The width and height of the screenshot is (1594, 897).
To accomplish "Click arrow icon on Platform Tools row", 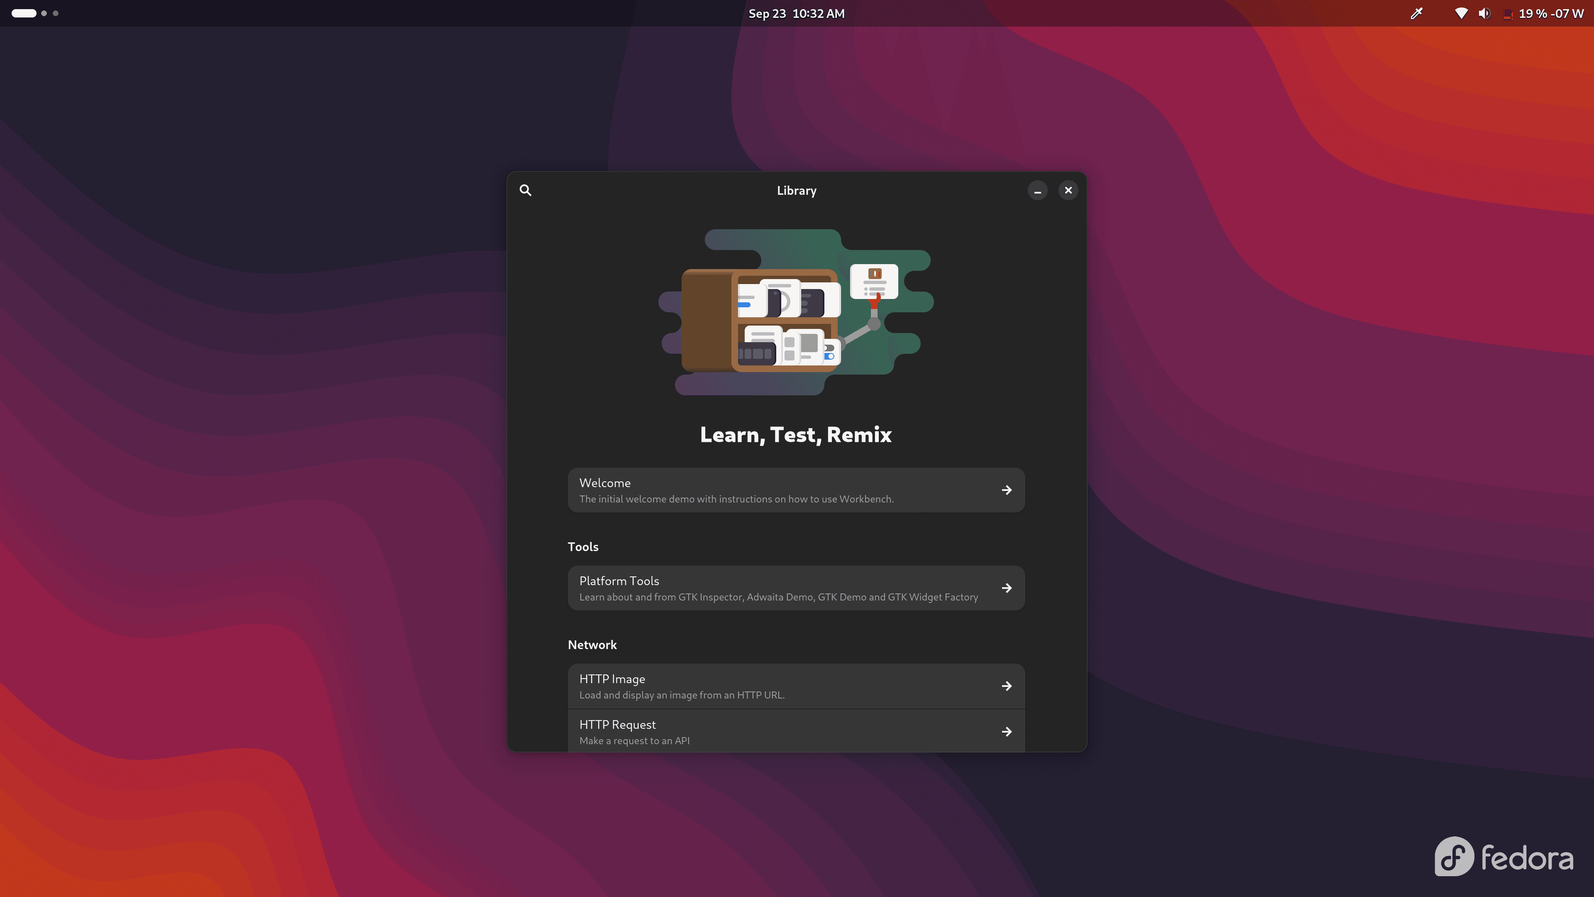I will point(1007,588).
